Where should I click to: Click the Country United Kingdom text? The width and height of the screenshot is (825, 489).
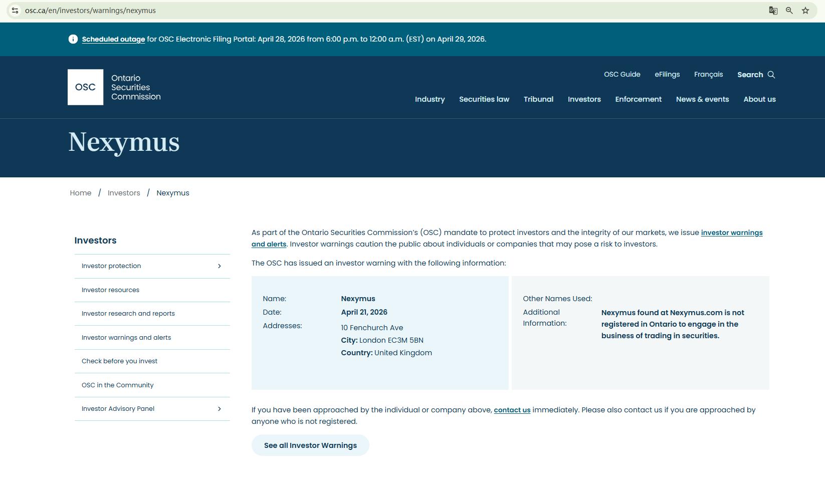386,353
